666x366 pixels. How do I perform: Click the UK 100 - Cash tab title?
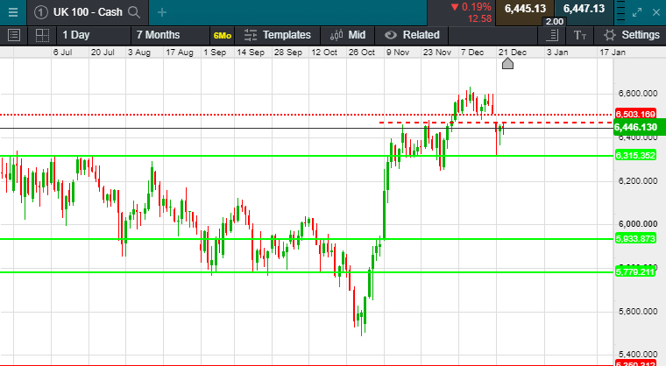[88, 12]
